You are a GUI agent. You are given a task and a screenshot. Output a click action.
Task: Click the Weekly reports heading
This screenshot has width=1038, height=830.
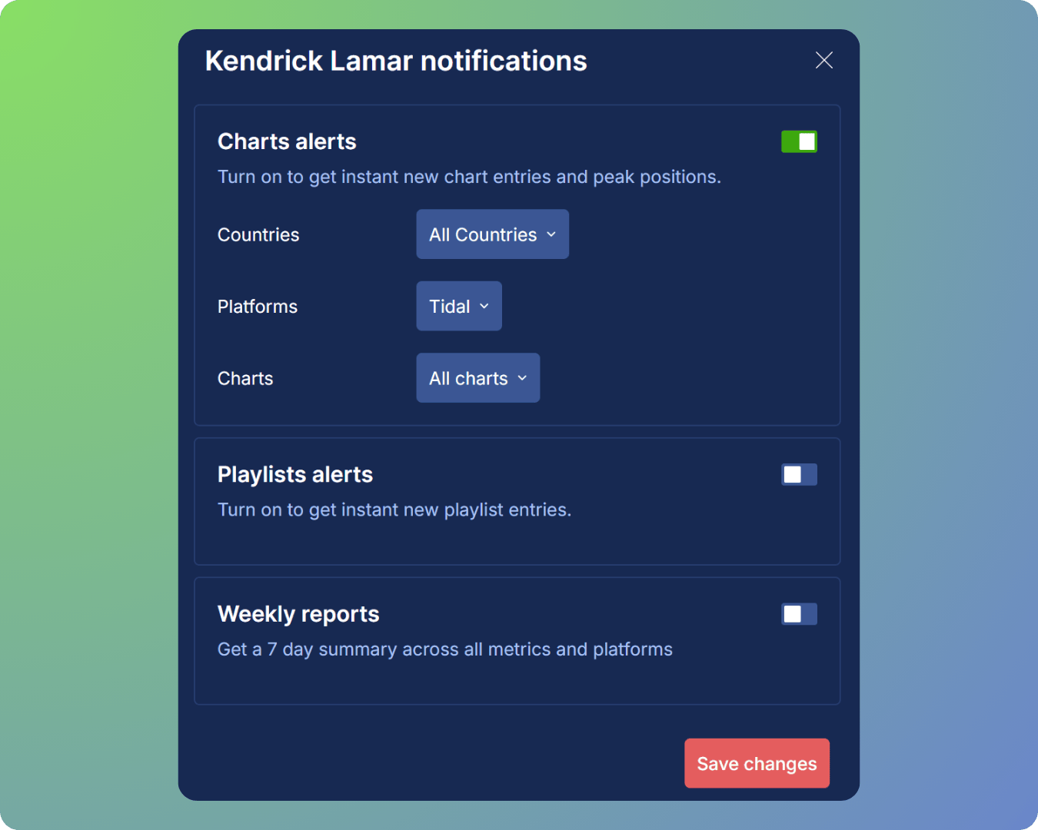click(x=298, y=613)
